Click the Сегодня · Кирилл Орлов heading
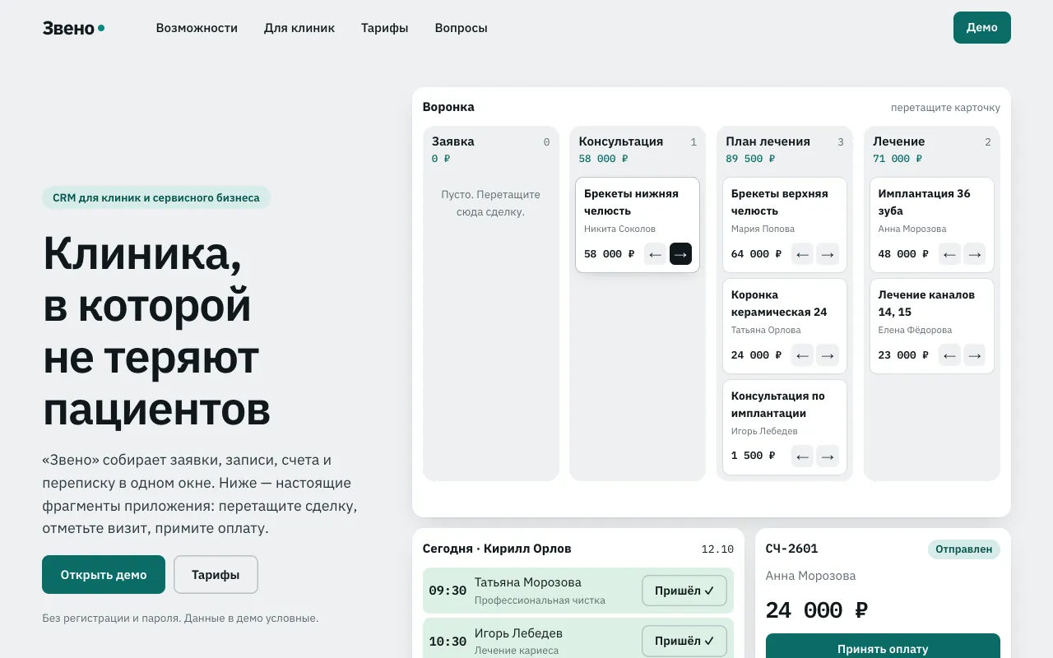The height and width of the screenshot is (658, 1053). (497, 549)
